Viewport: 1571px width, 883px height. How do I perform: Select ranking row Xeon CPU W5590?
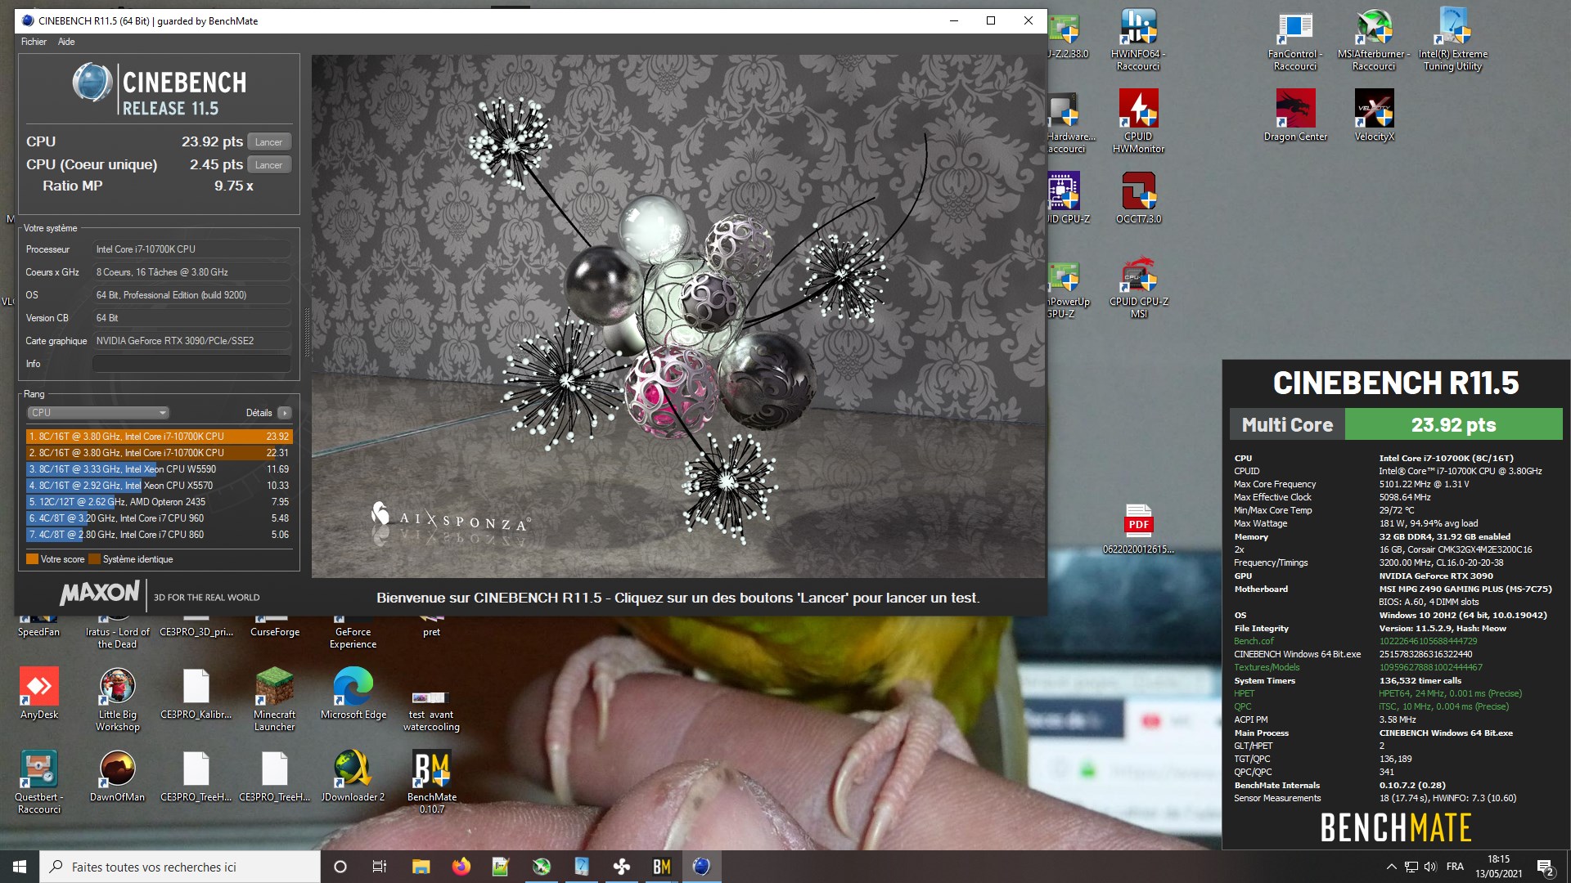[x=159, y=469]
